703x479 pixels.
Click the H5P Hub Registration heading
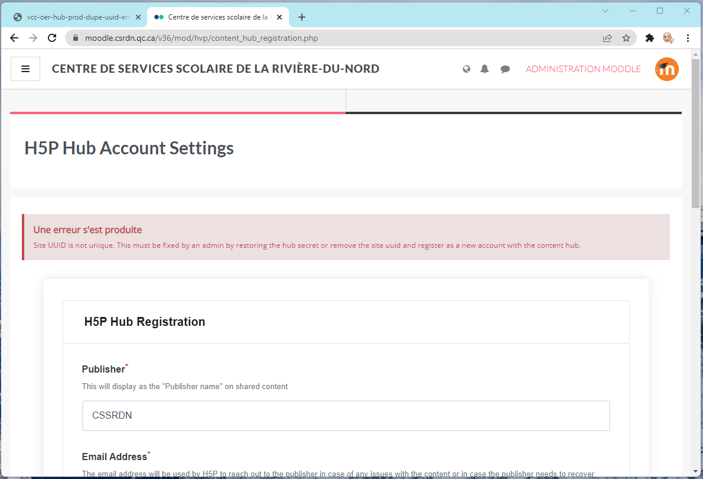(x=145, y=322)
